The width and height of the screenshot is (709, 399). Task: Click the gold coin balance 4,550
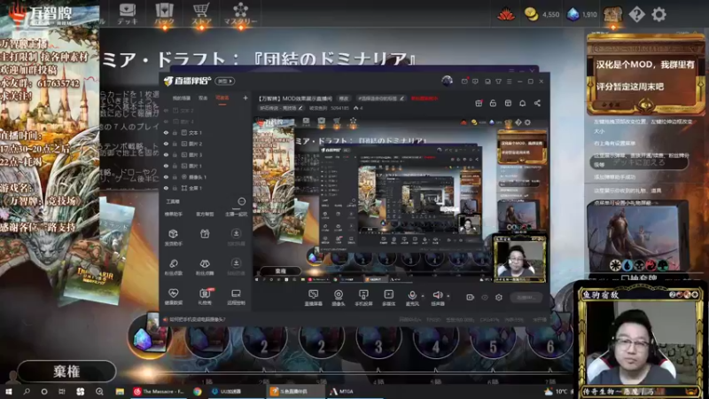542,14
